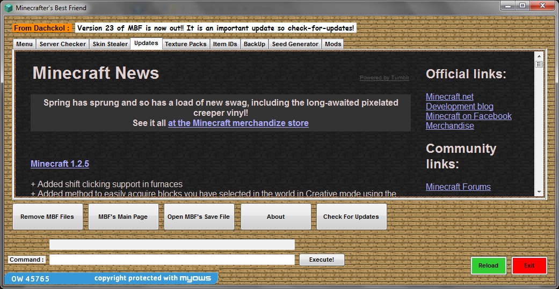Screen dimensions: 559x289
Task: Click the green Reload button
Action: tap(489, 265)
